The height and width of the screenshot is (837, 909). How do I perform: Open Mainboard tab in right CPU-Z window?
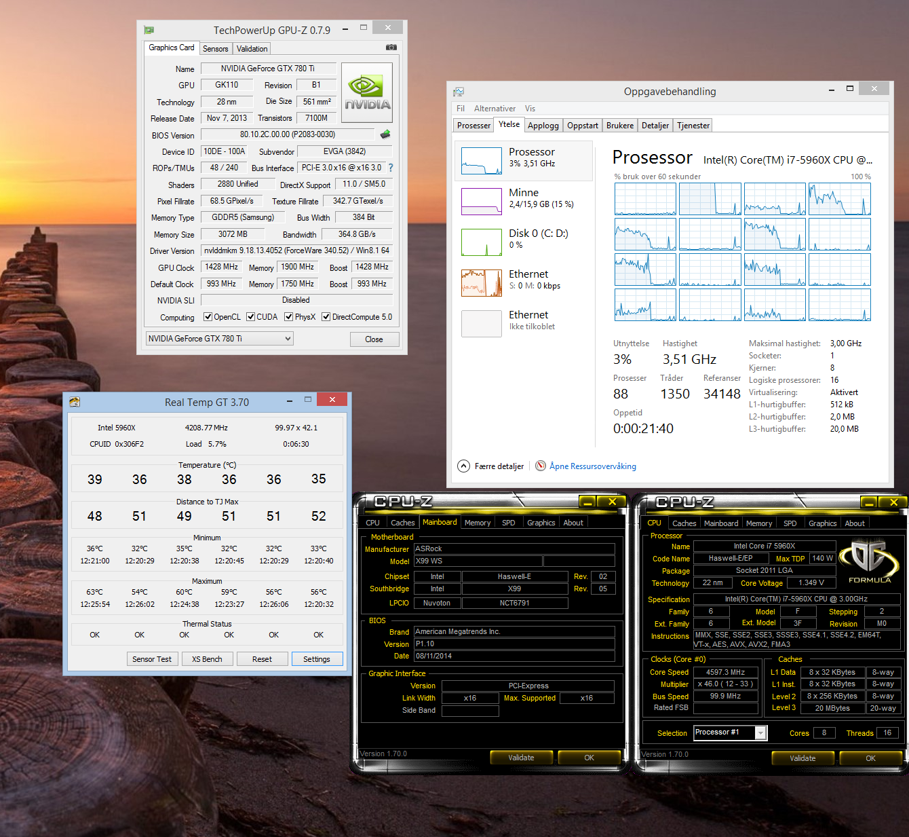721,523
